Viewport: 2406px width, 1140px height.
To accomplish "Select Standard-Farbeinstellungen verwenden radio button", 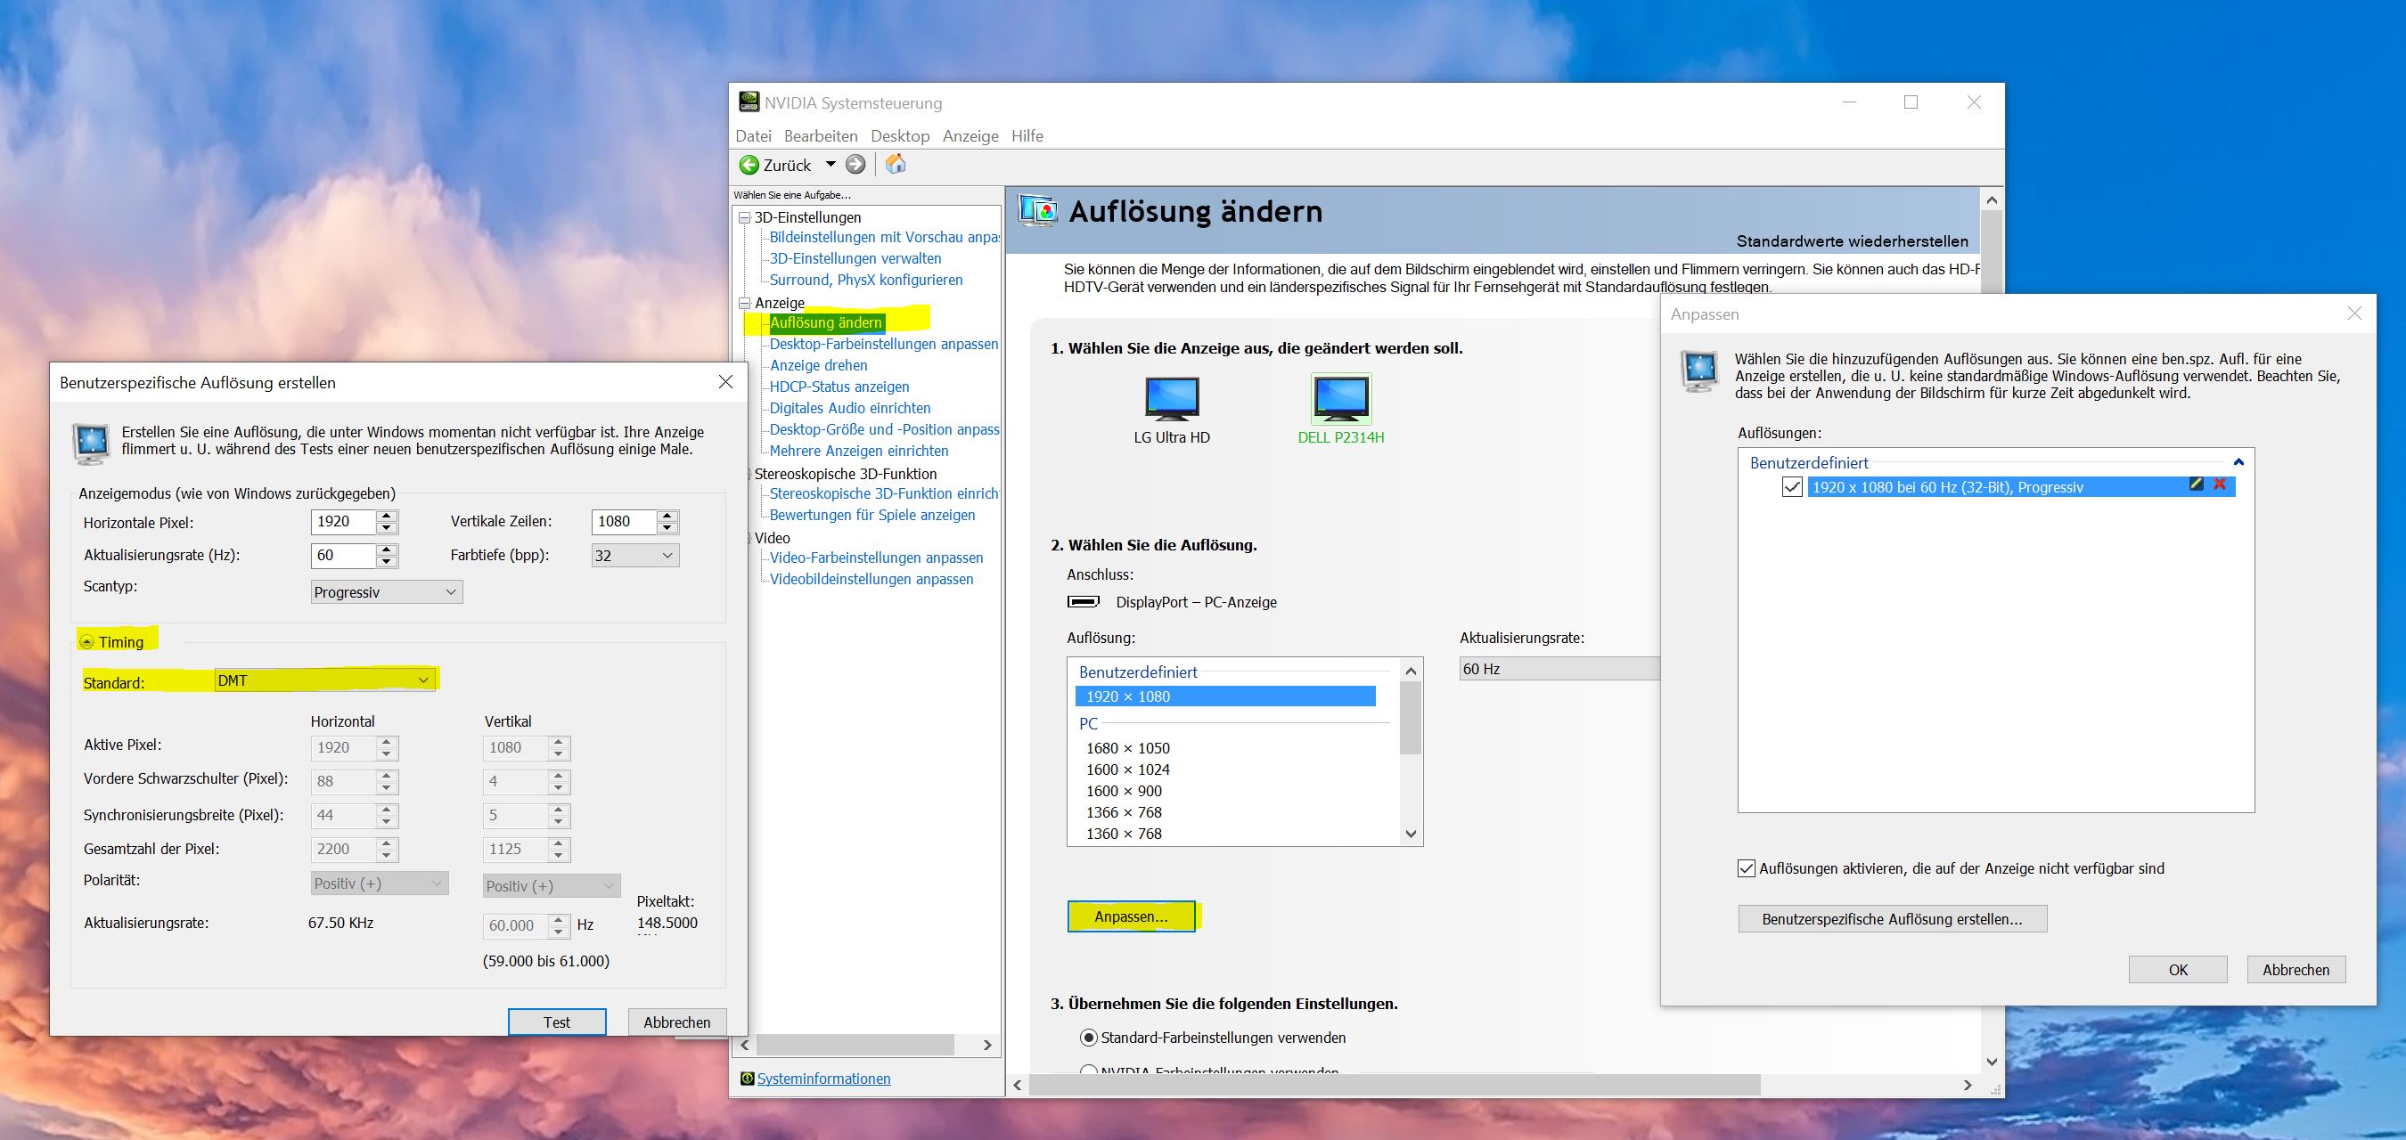I will (x=1088, y=1038).
